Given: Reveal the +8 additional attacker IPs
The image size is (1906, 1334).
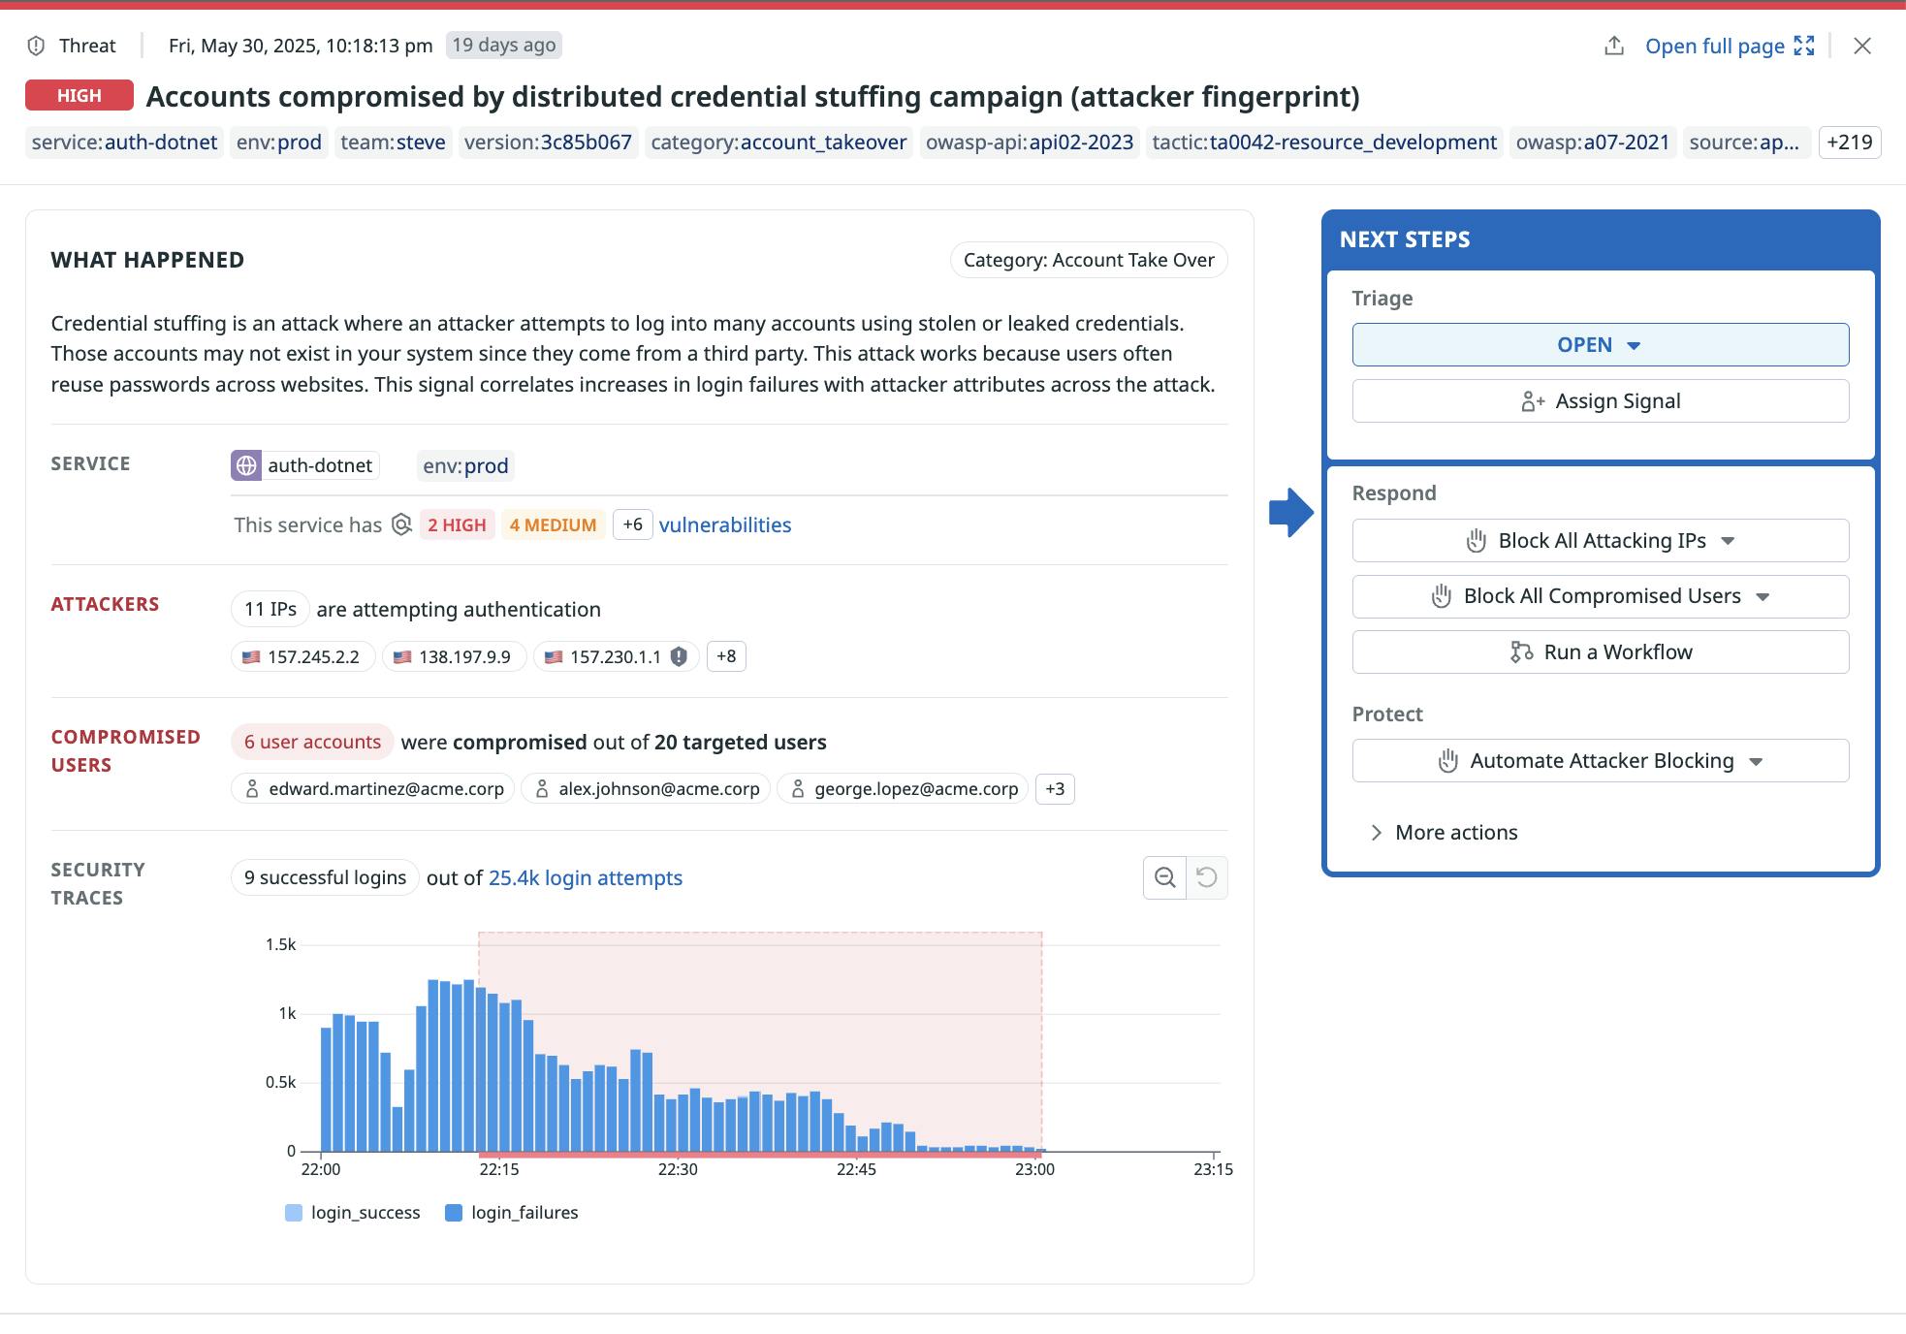Looking at the screenshot, I should click(726, 656).
